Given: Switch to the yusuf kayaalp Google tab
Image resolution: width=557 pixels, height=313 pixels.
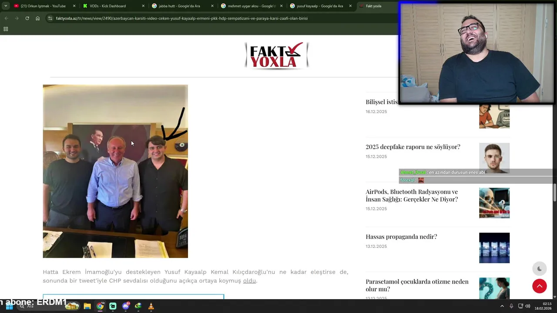Looking at the screenshot, I should click(x=320, y=6).
